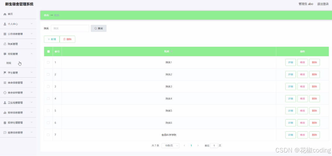Check the box for row 院系1

point(48,62)
